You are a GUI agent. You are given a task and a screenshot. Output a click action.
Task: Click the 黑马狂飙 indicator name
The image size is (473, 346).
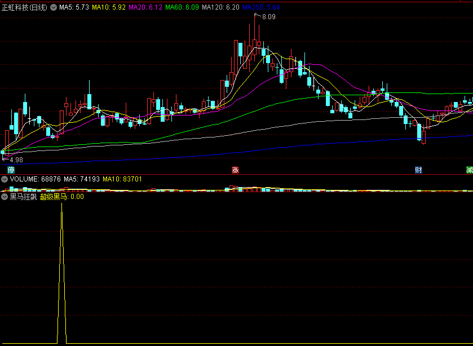[23, 197]
